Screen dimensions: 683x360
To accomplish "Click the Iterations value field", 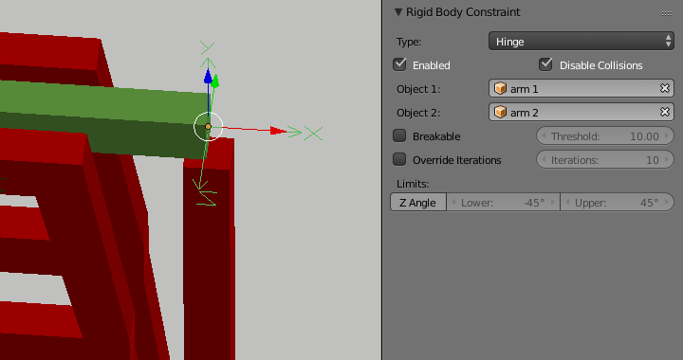I will pyautogui.click(x=605, y=159).
